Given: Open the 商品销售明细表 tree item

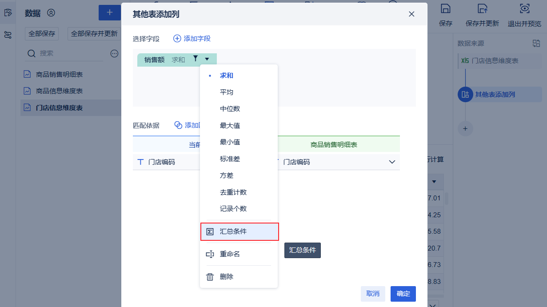Looking at the screenshot, I should pos(59,75).
